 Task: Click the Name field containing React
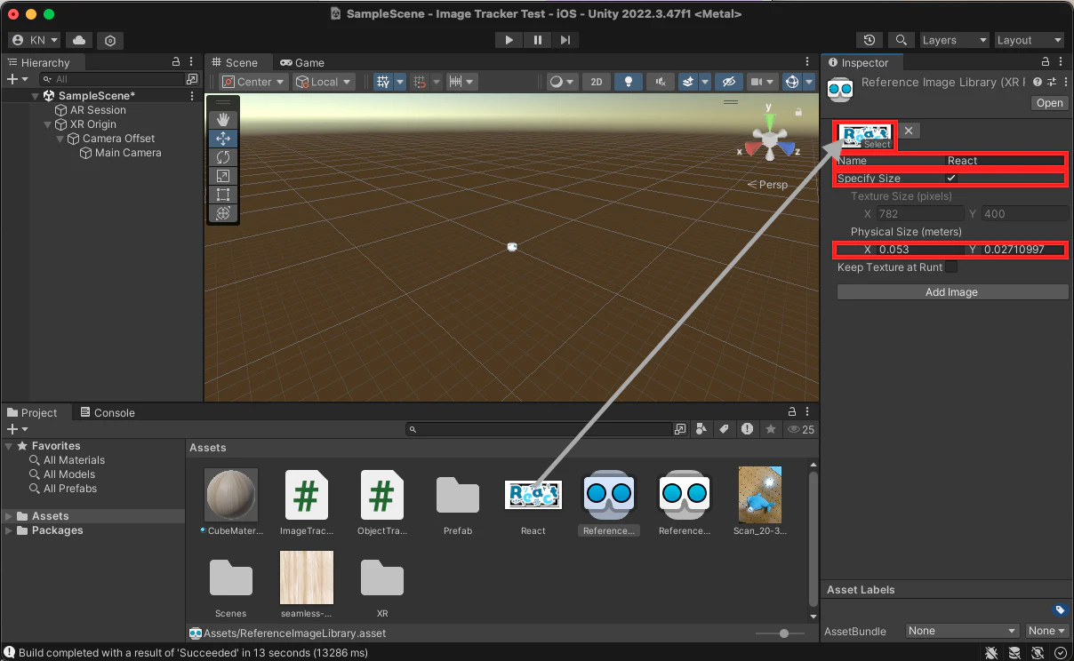point(1006,161)
